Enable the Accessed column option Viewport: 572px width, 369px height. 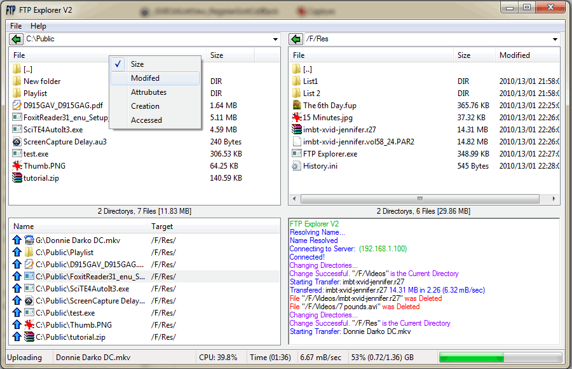tap(156, 120)
